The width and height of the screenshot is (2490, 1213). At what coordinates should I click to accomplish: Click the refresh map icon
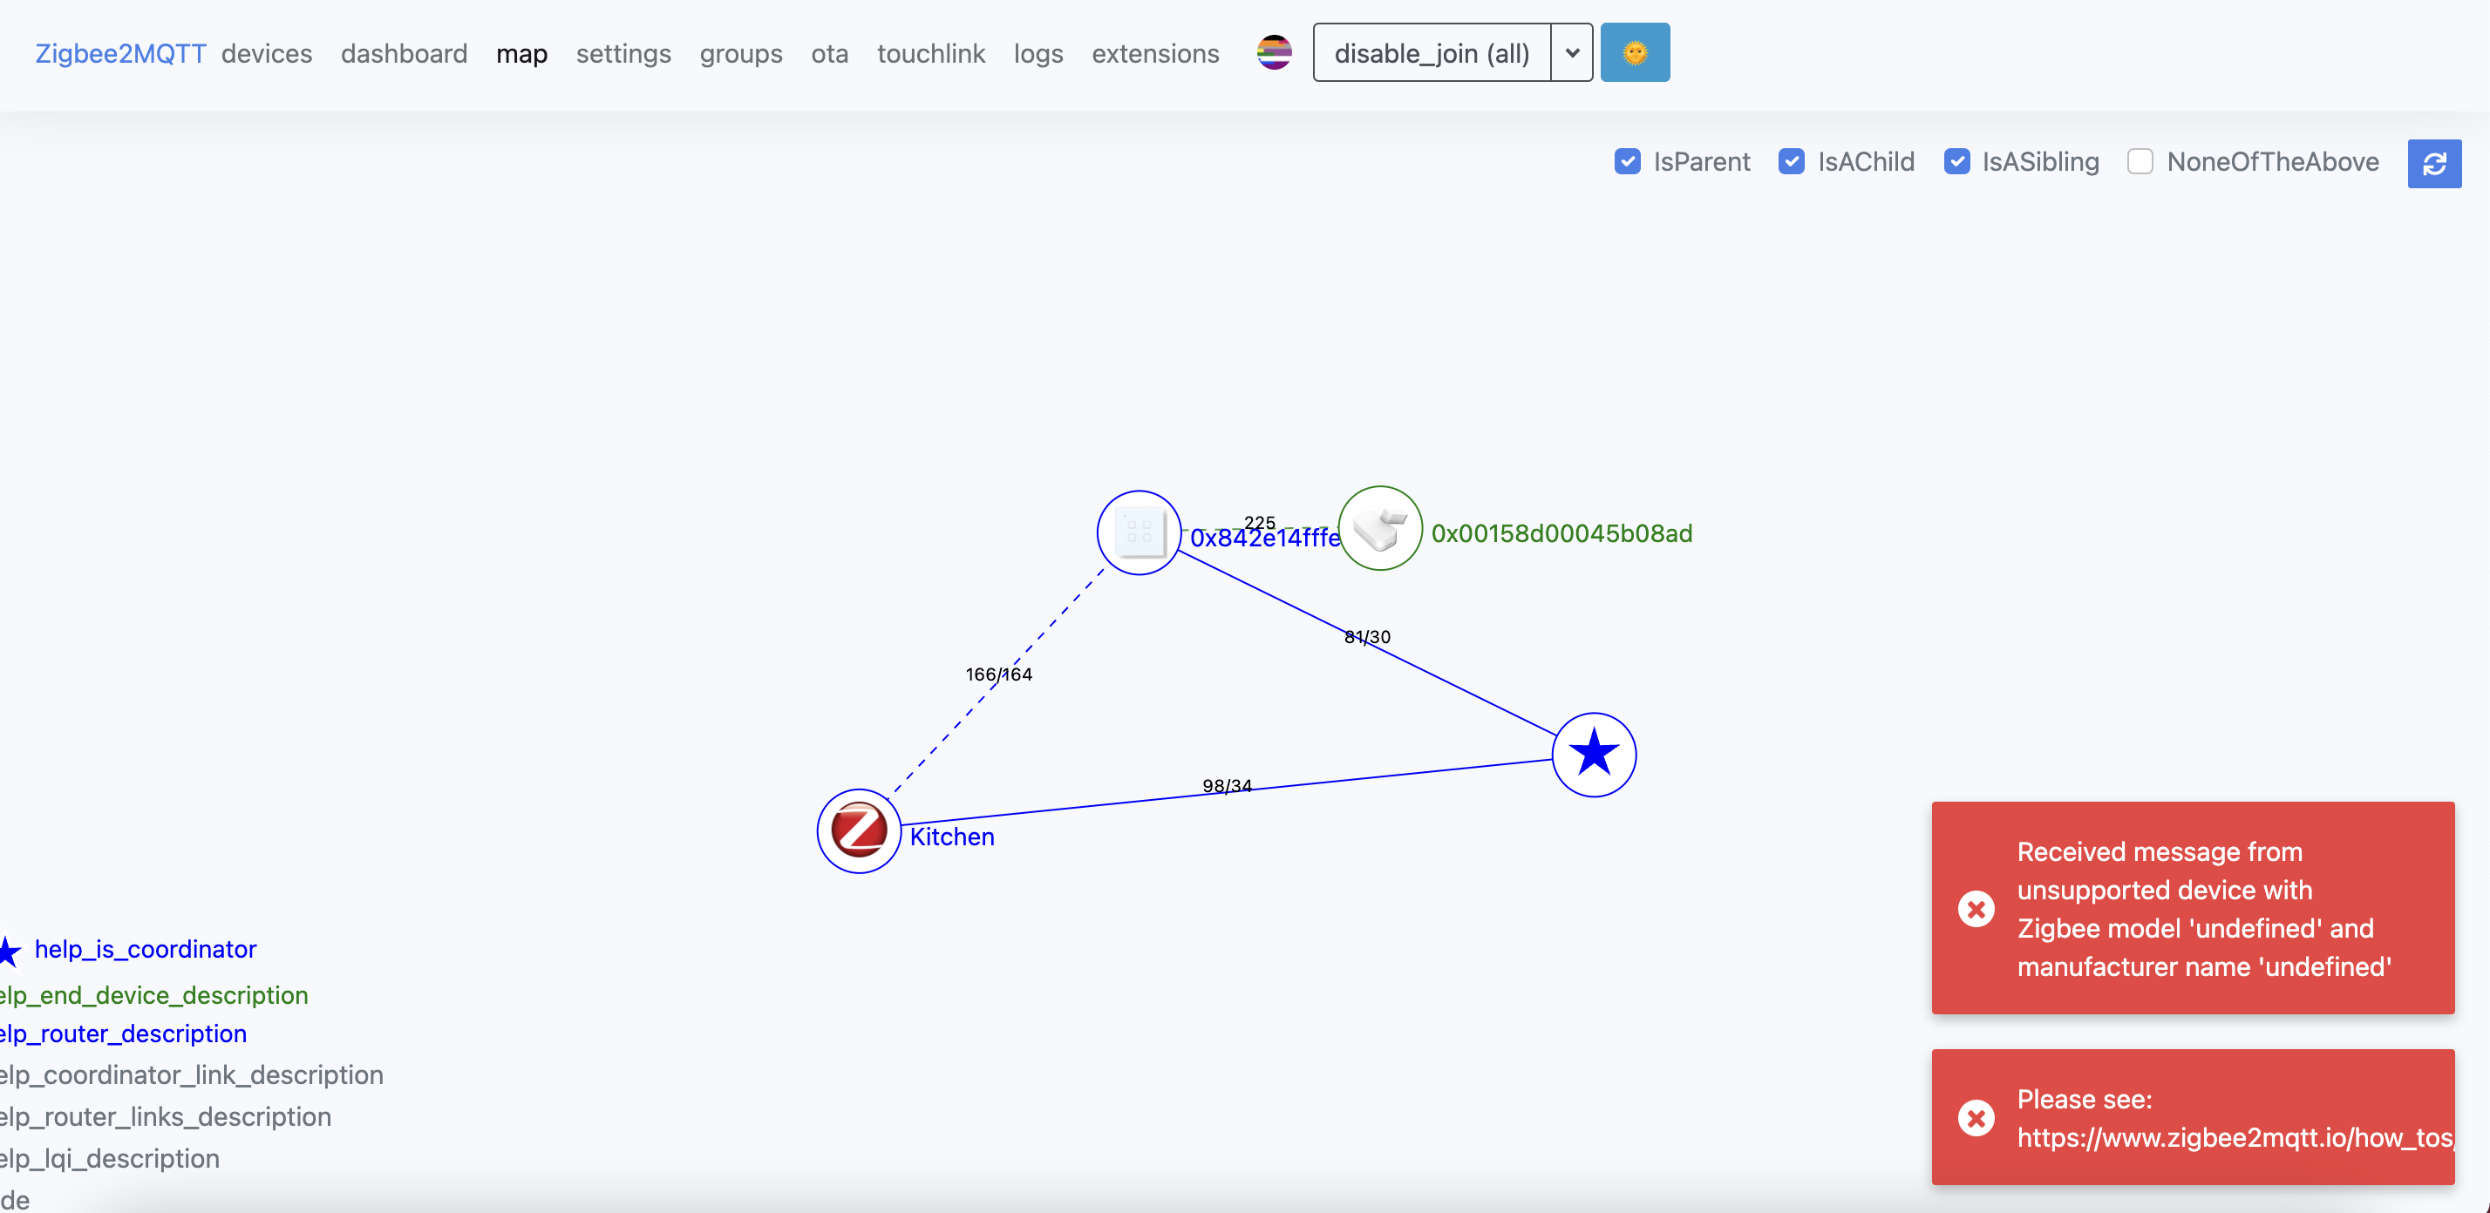2434,163
